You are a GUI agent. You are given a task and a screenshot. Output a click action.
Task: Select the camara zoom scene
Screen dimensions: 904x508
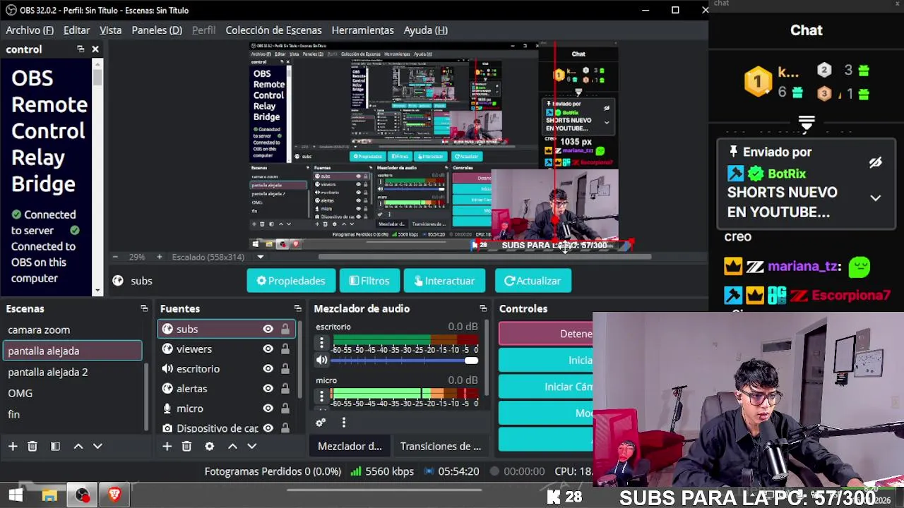[x=71, y=329]
